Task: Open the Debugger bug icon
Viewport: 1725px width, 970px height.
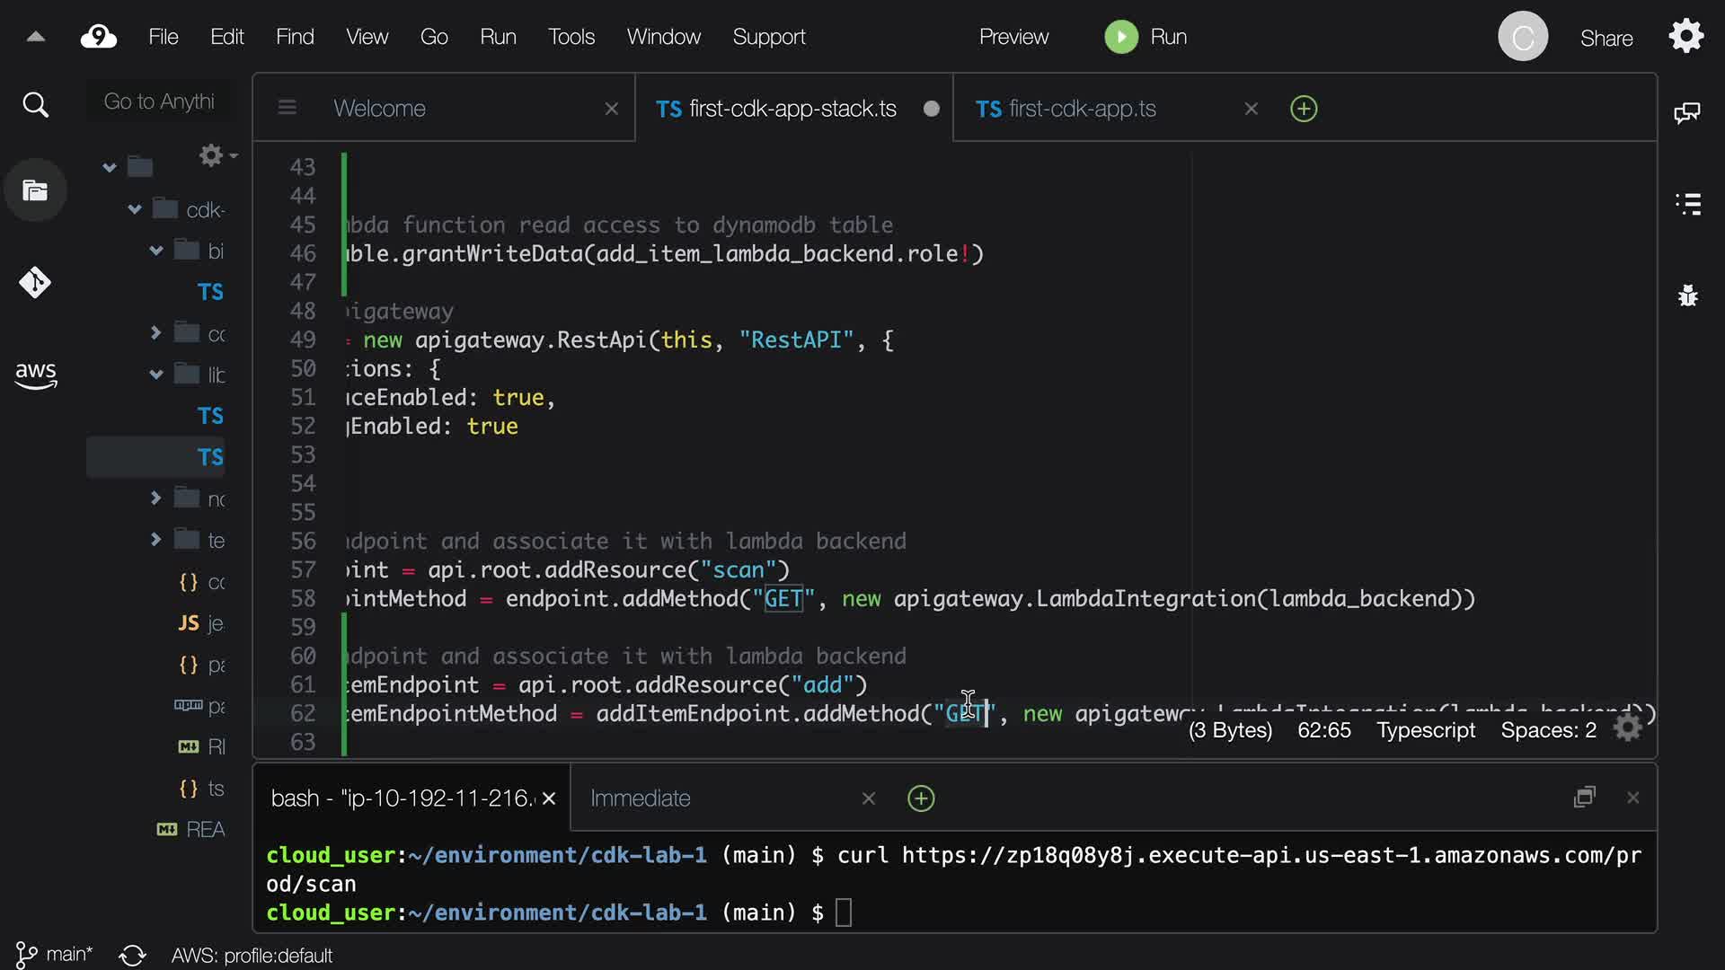Action: 1688,295
